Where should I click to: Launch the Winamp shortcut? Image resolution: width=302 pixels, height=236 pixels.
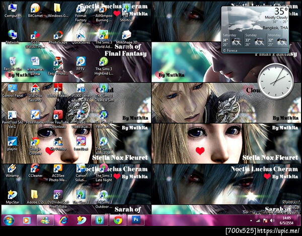(x=12, y=171)
